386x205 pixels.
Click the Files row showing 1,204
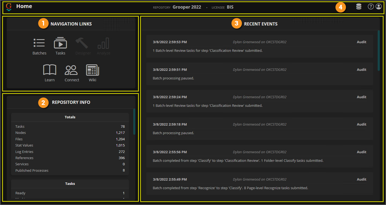click(x=70, y=139)
